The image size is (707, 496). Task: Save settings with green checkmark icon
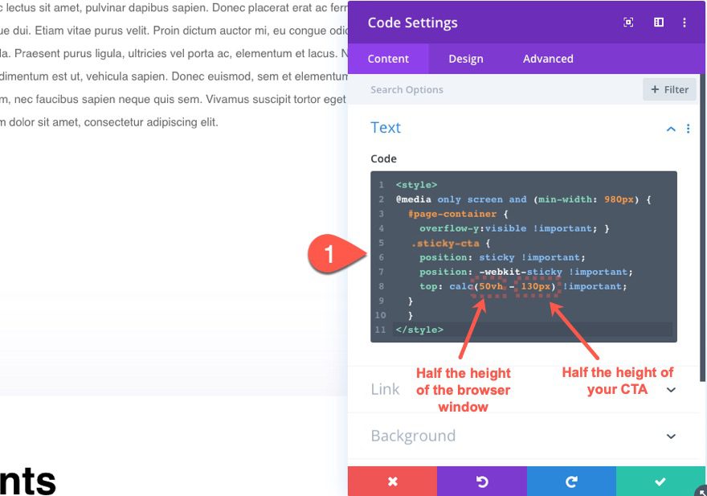[660, 482]
